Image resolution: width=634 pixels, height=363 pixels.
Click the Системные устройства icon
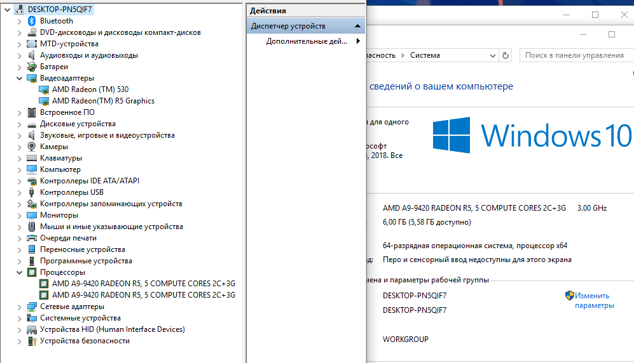click(32, 318)
